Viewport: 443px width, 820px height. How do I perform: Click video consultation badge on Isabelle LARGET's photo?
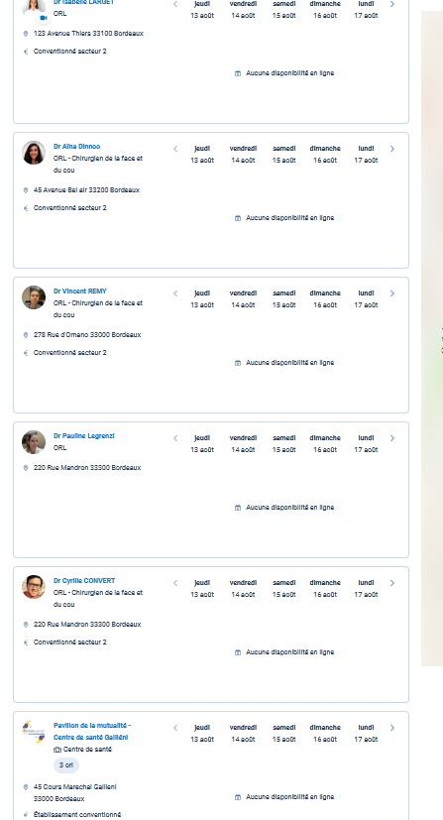pyautogui.click(x=44, y=18)
